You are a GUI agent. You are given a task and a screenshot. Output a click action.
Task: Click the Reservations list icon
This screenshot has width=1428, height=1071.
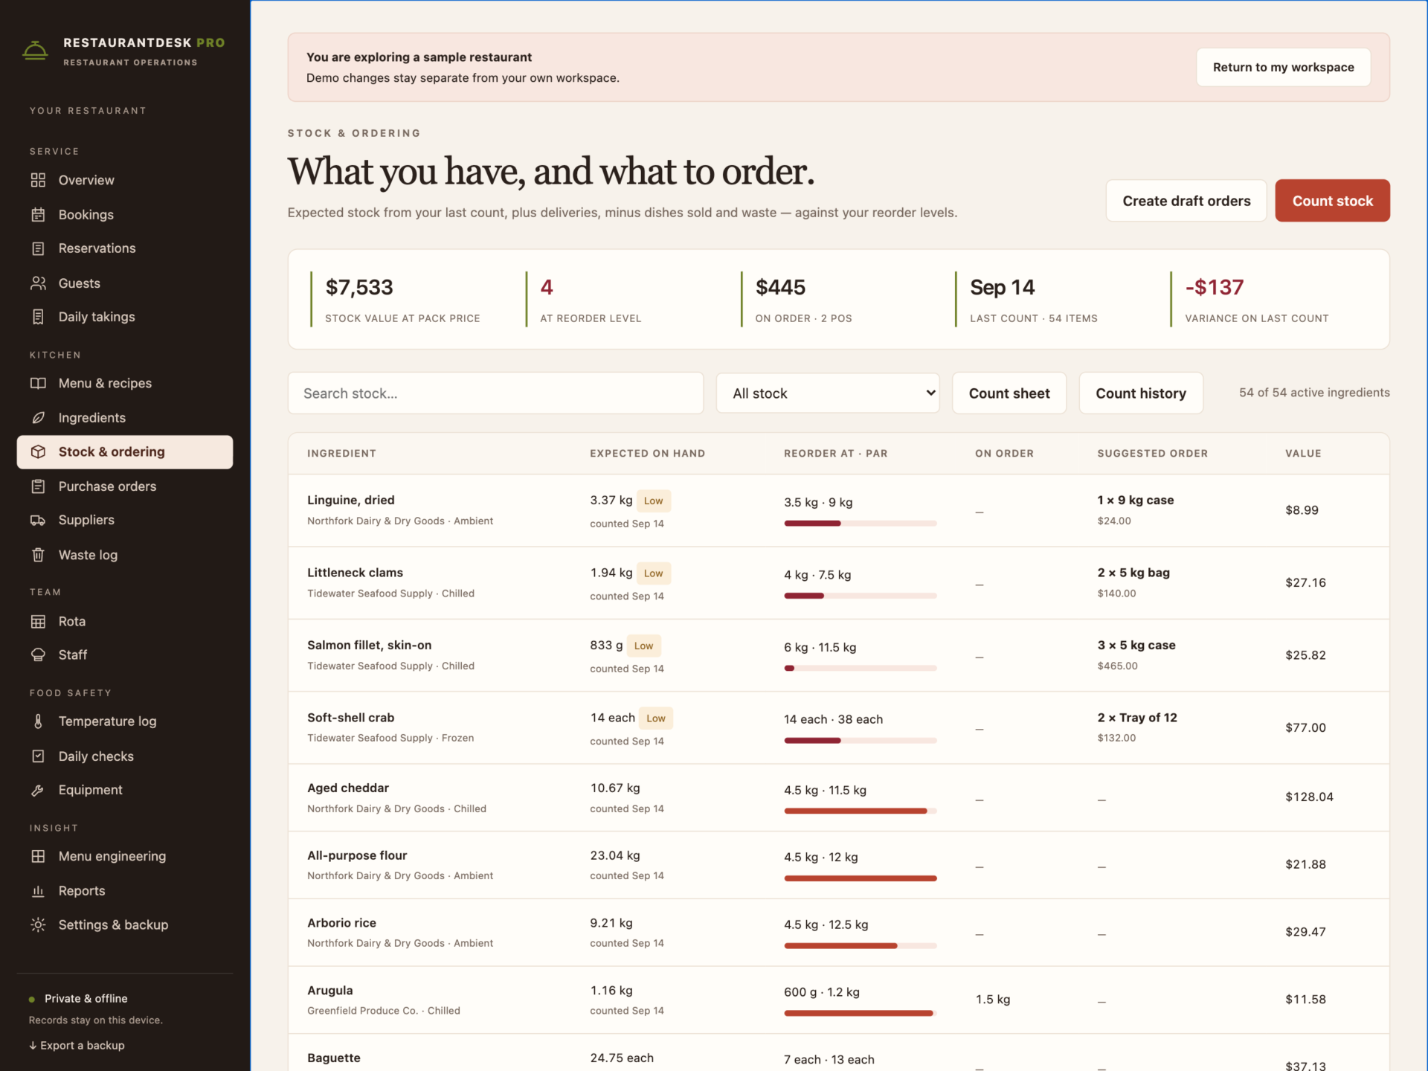38,248
